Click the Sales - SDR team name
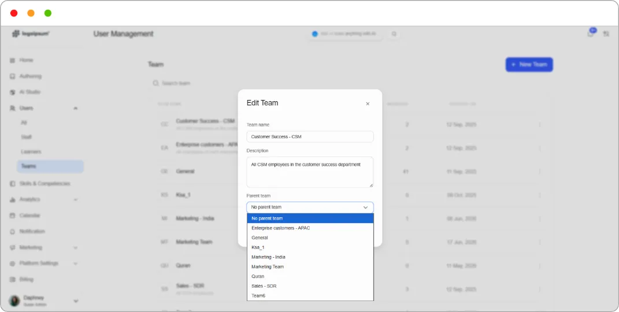The width and height of the screenshot is (619, 312). (190, 285)
